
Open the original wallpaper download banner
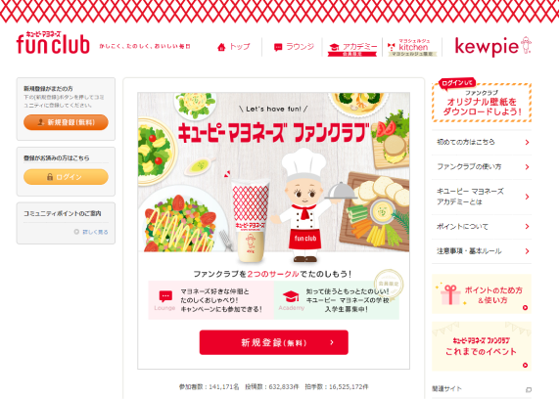pos(482,101)
